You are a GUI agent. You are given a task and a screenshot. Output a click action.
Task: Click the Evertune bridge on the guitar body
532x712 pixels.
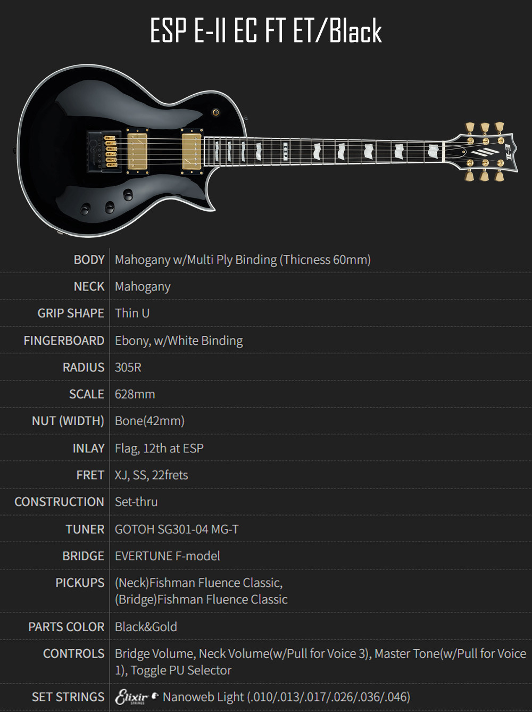[x=104, y=150]
